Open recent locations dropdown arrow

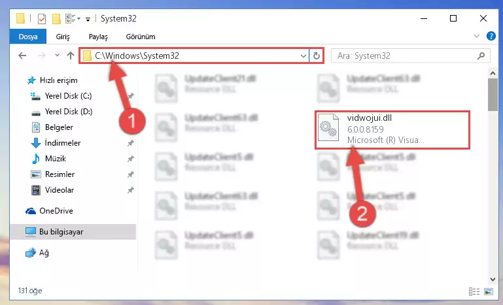pyautogui.click(x=57, y=56)
